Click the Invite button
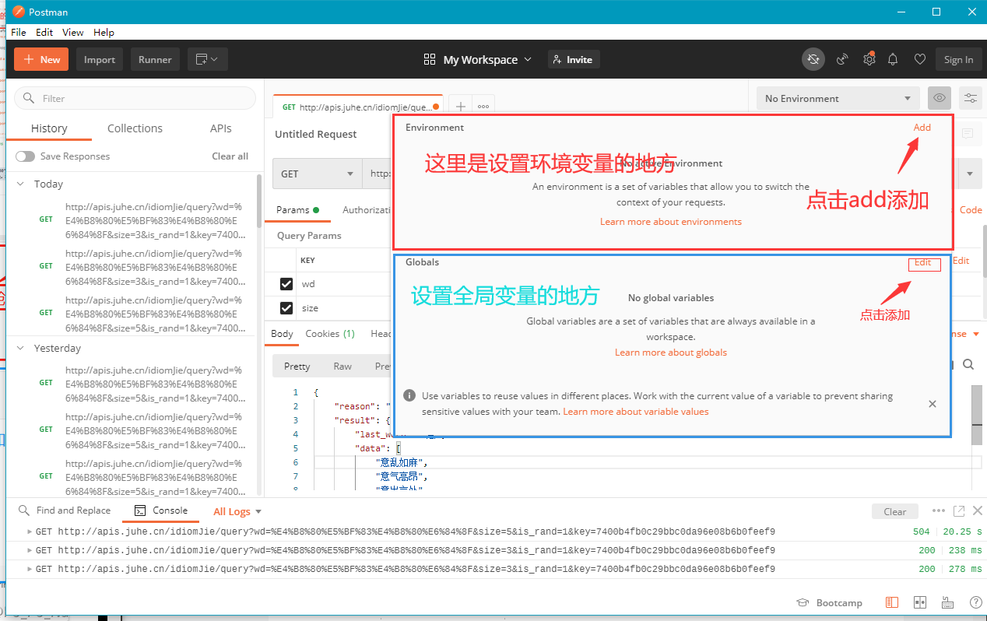The image size is (987, 621). (574, 59)
